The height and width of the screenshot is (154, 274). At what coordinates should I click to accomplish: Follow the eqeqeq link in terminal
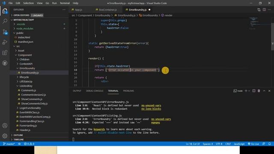[x=155, y=122]
